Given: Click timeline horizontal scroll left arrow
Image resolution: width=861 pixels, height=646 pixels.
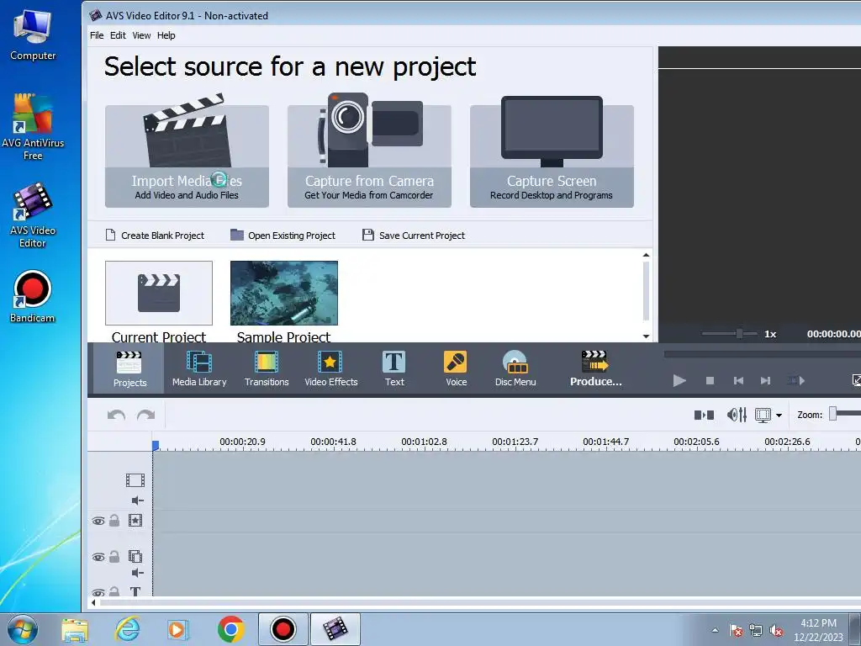Looking at the screenshot, I should [x=93, y=602].
